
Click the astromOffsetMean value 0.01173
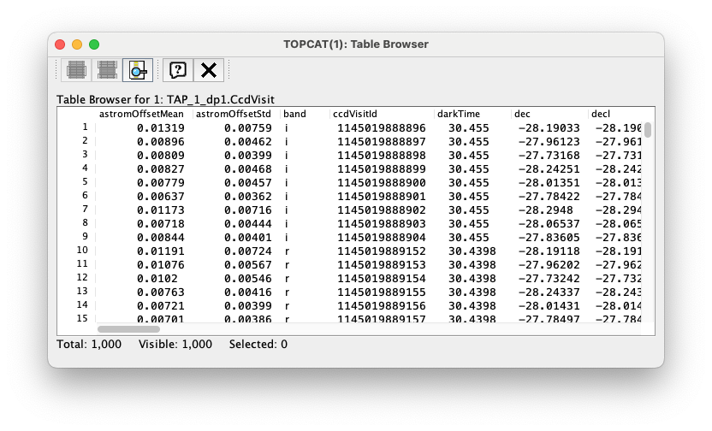[160, 210]
